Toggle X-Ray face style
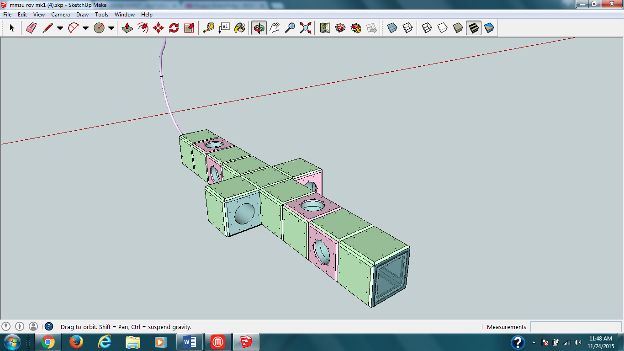 (392, 28)
